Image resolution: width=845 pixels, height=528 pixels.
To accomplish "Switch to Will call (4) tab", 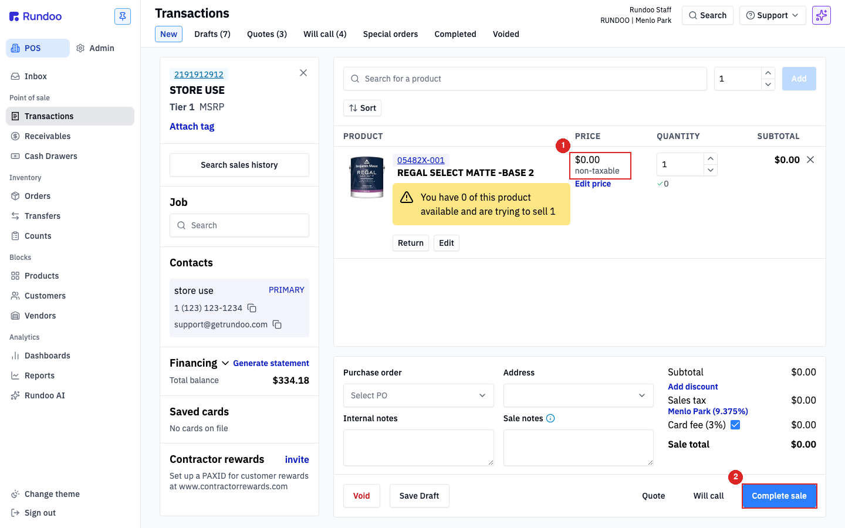I will [x=325, y=34].
